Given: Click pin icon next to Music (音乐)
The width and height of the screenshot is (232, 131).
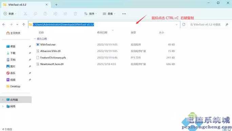Looking at the screenshot, I should coord(30,73).
